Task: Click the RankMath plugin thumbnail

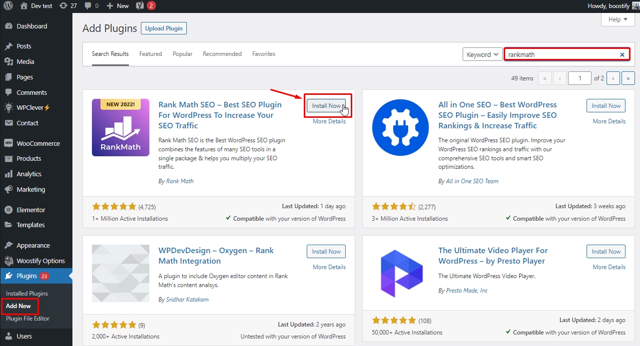Action: [x=120, y=127]
